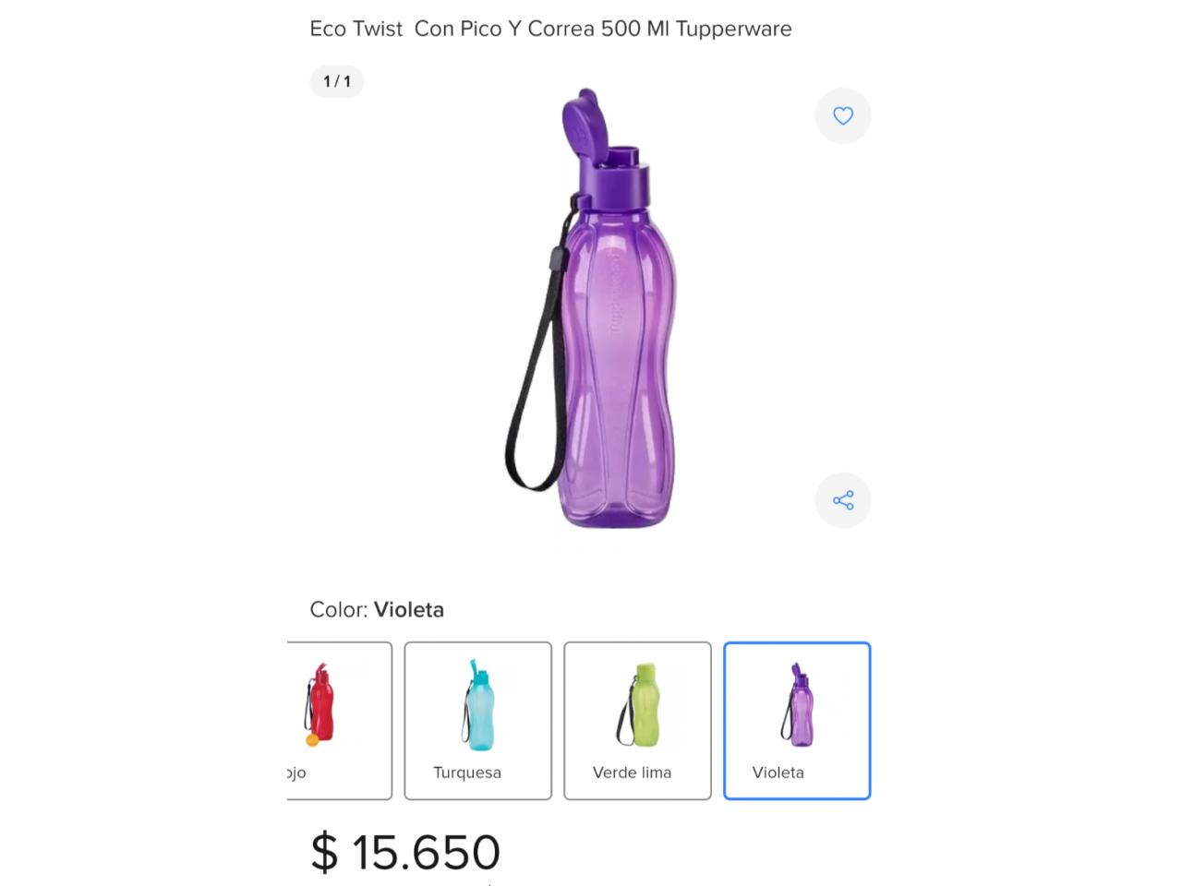1182x886 pixels.
Task: Select the highlighted Violeta color card
Action: point(797,721)
